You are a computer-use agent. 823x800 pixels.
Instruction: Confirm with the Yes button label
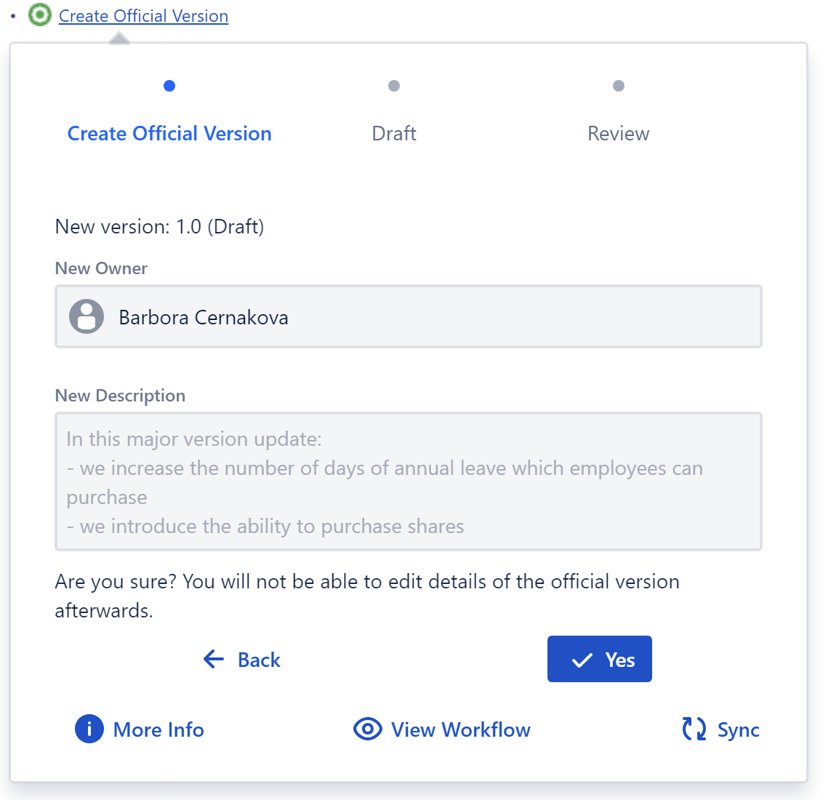tap(620, 660)
